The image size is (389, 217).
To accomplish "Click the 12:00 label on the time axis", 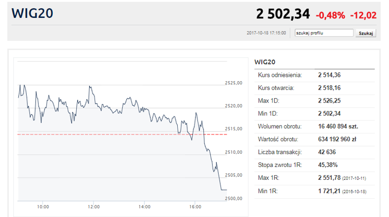I will (94, 207).
